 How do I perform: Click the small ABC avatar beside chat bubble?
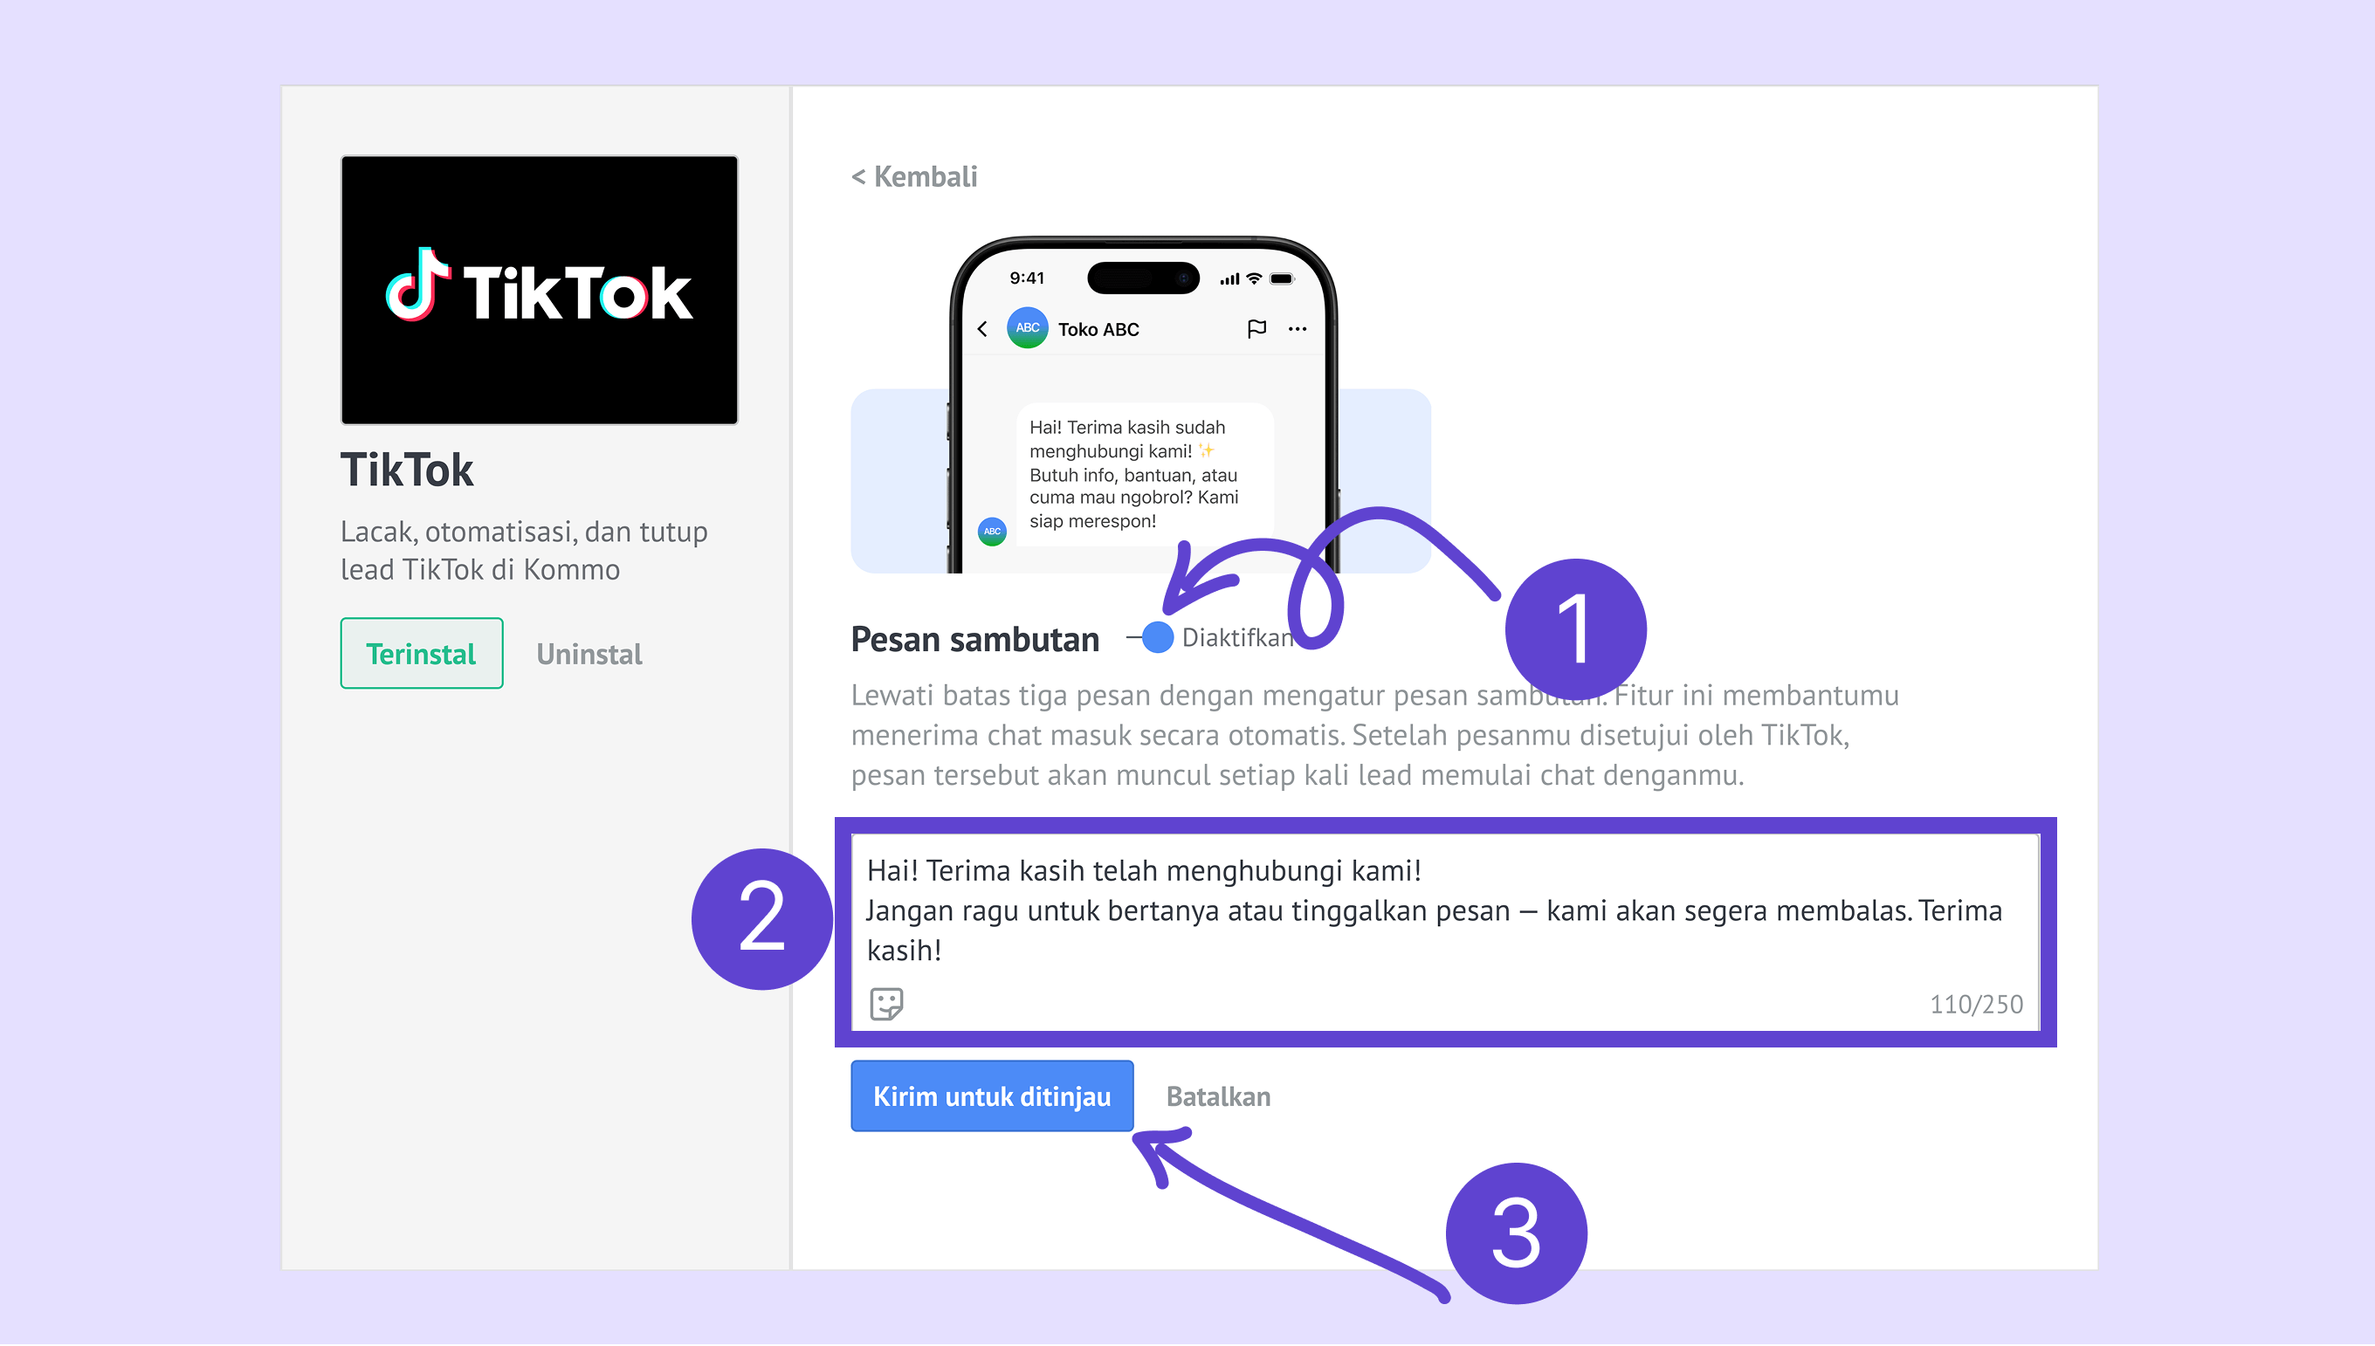(992, 532)
